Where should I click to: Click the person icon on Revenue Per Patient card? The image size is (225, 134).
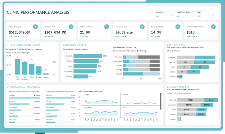pos(213,27)
